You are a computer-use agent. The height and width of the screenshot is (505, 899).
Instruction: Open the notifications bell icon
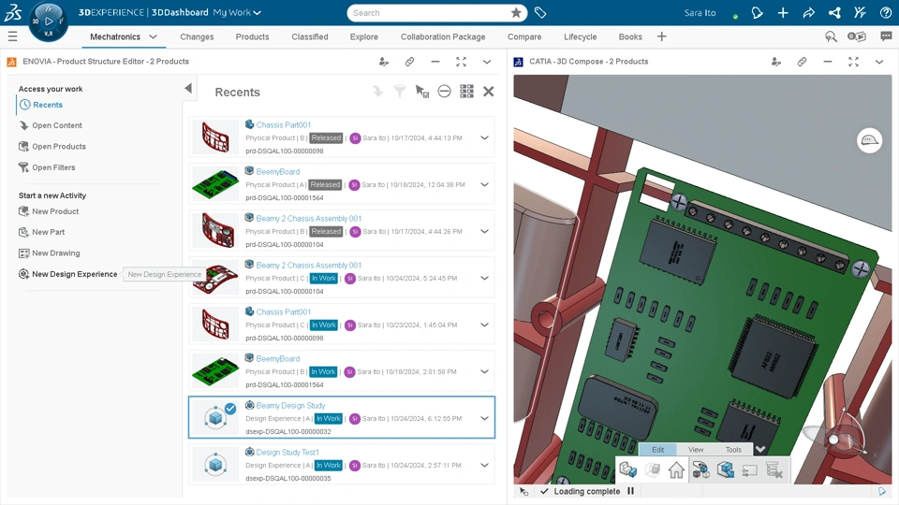pyautogui.click(x=757, y=12)
